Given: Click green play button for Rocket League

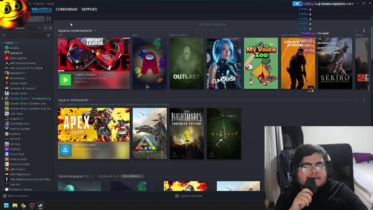Looking at the screenshot, I should click(x=65, y=80).
